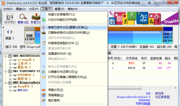The image size is (180, 106).
Task: Click the Recover Files (恢复文件) toolbar icon
Action: 36,17
